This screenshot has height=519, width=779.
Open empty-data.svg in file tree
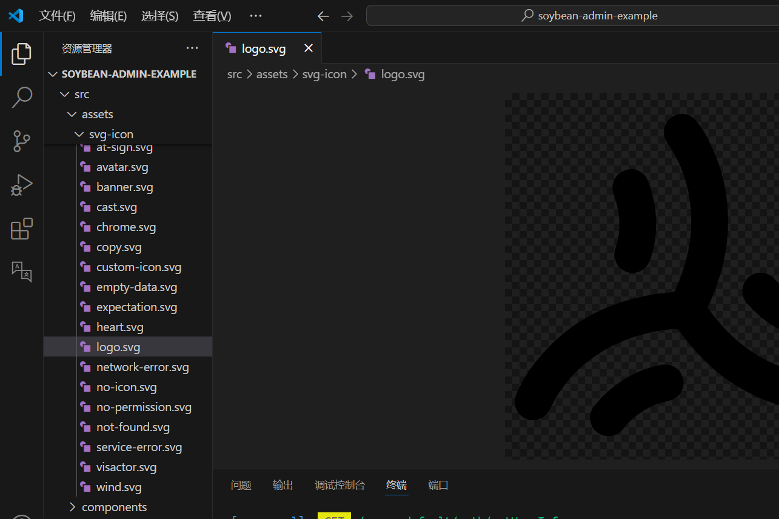[129, 287]
